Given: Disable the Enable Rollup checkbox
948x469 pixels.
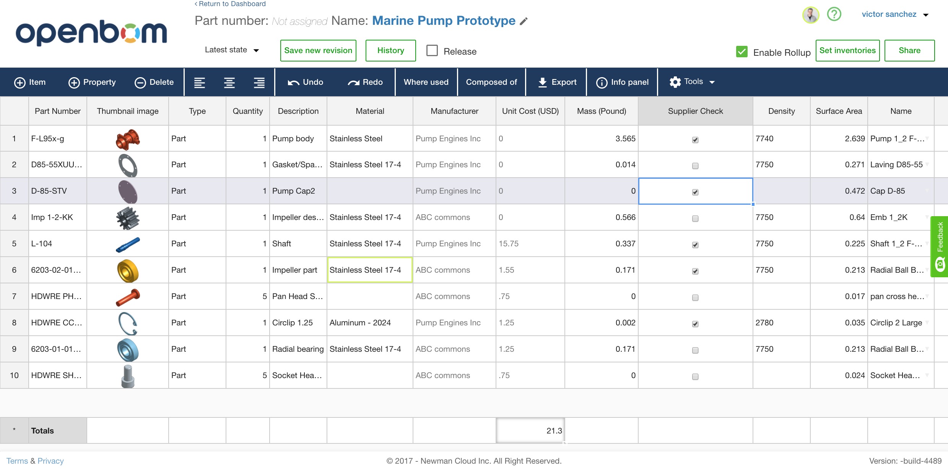Looking at the screenshot, I should click(x=742, y=52).
